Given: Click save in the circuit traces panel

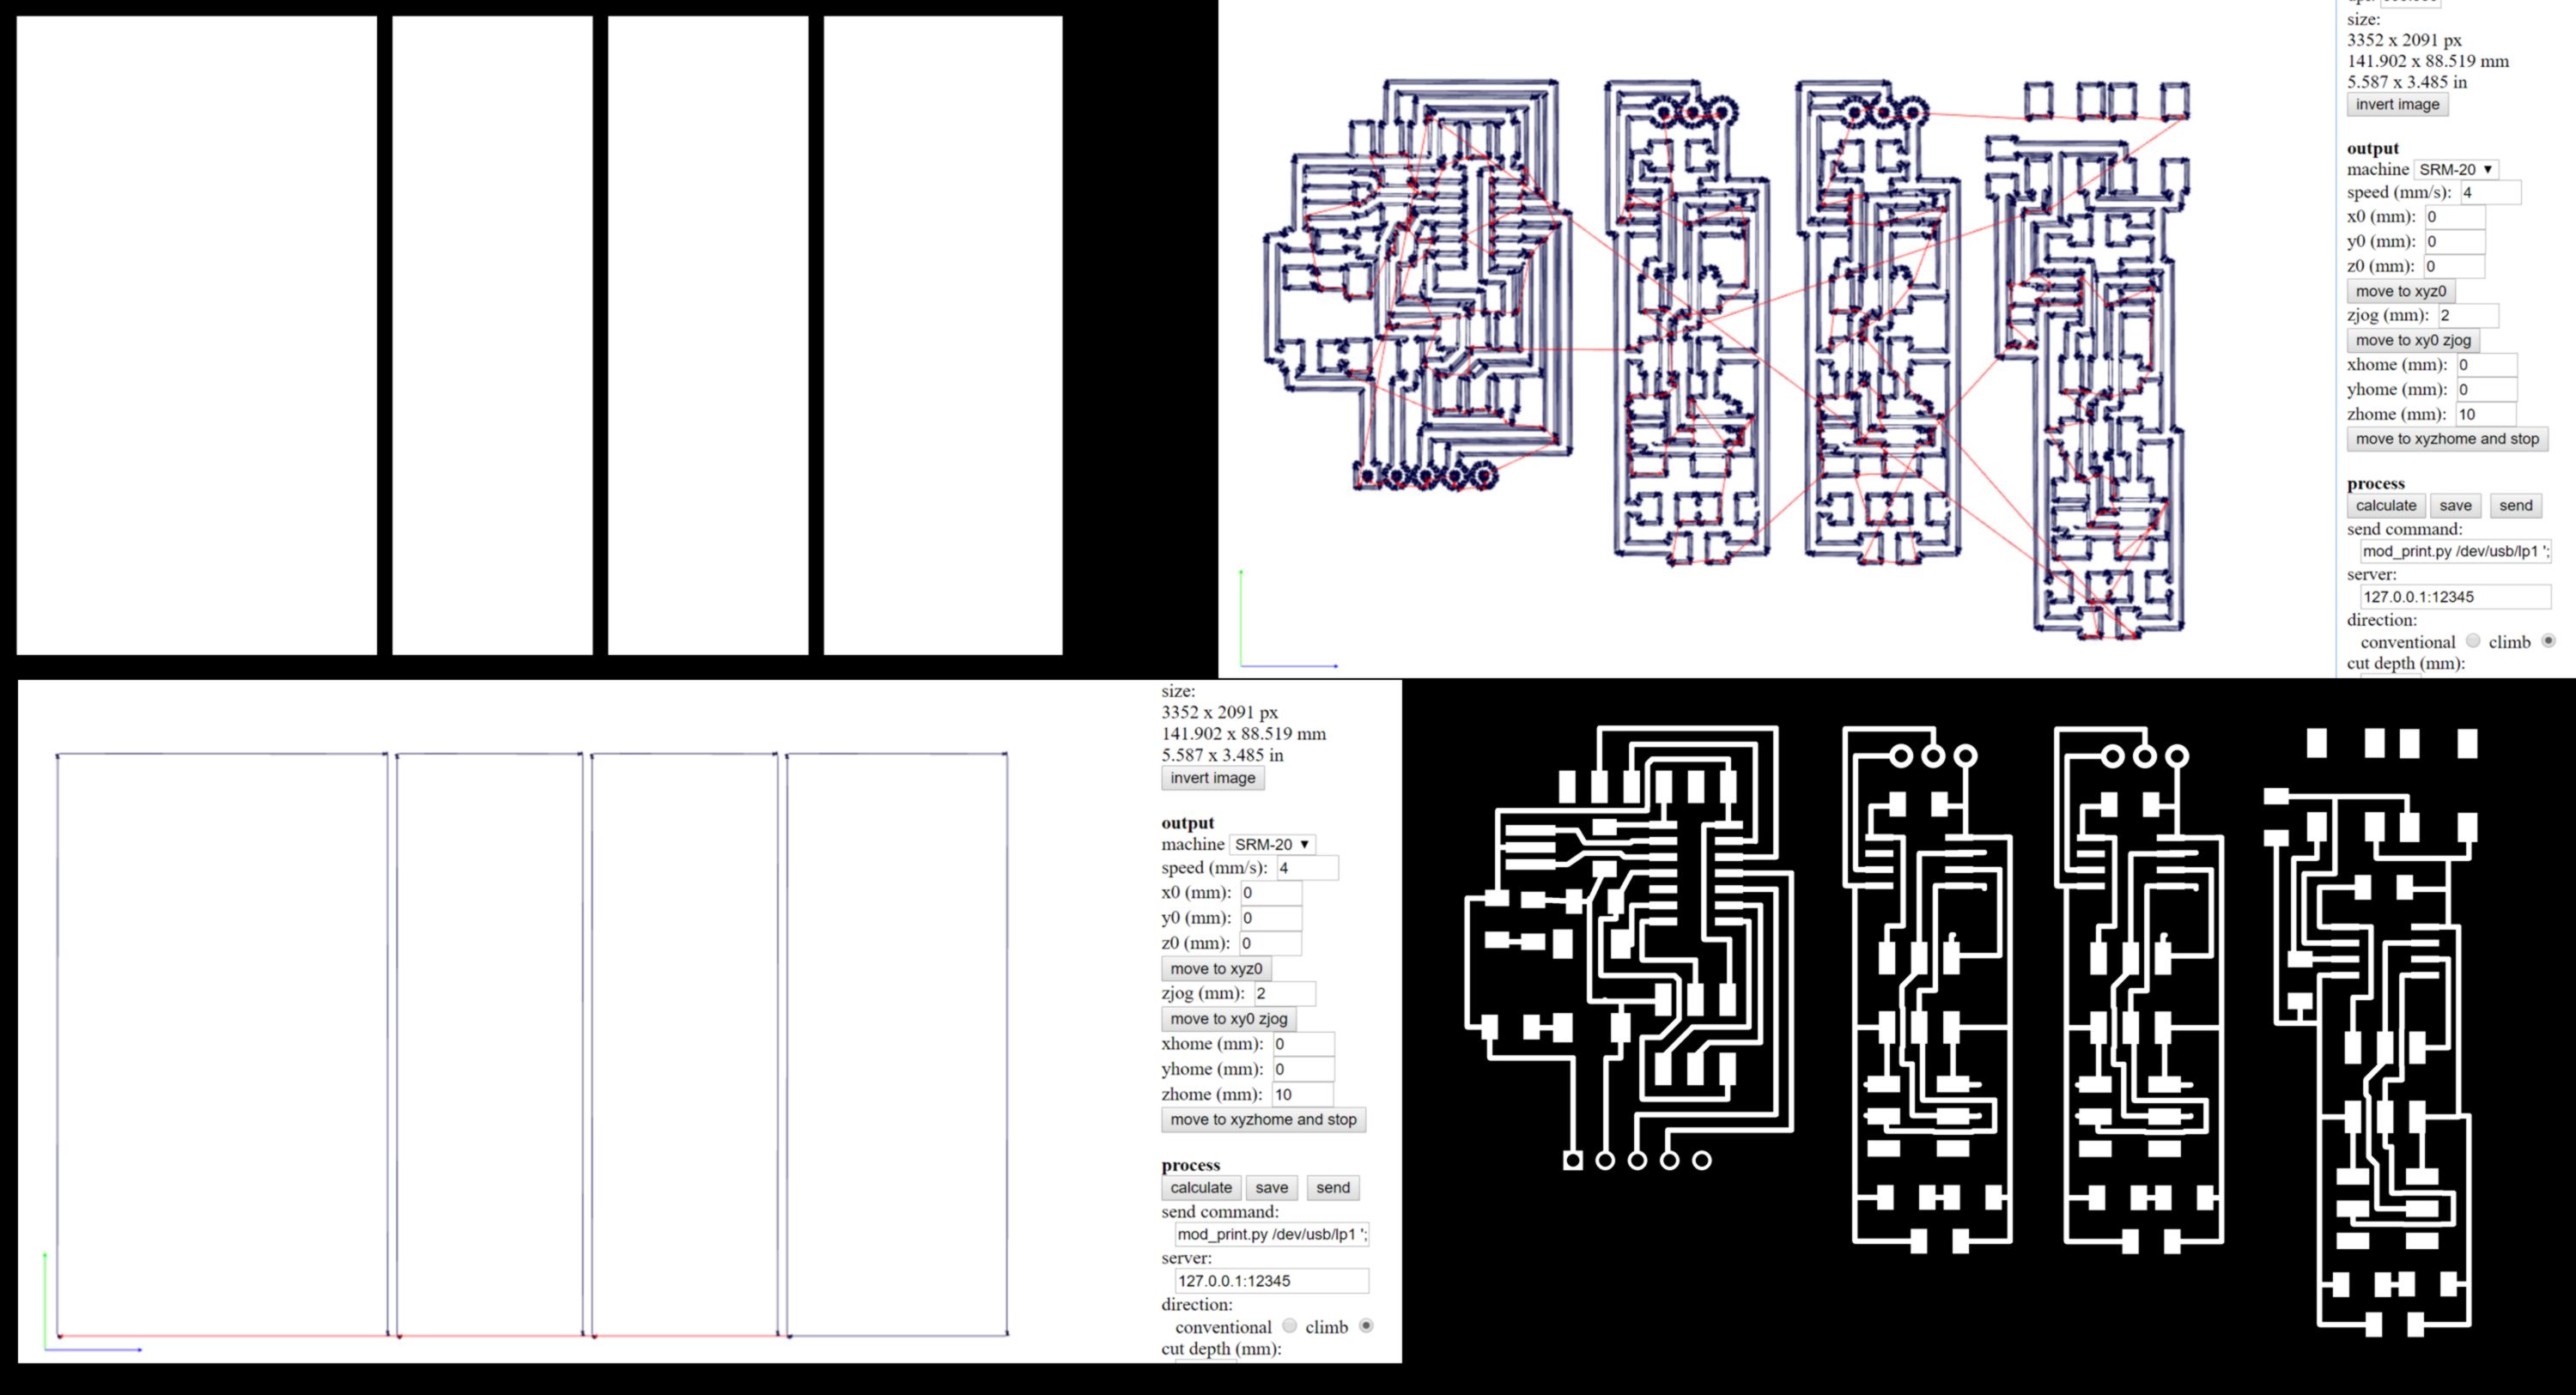Looking at the screenshot, I should pyautogui.click(x=2455, y=506).
